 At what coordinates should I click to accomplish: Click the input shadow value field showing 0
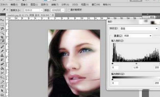coord(115,68)
